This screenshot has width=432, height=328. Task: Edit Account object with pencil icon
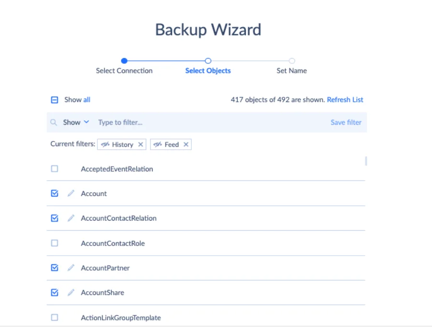pos(71,193)
